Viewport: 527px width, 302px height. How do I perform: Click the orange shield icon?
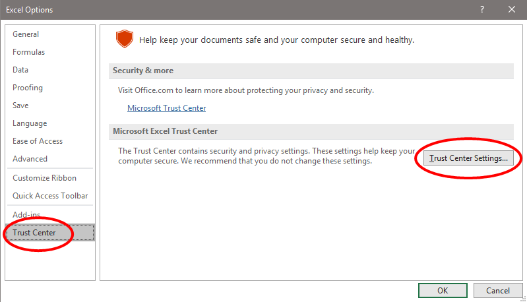125,39
